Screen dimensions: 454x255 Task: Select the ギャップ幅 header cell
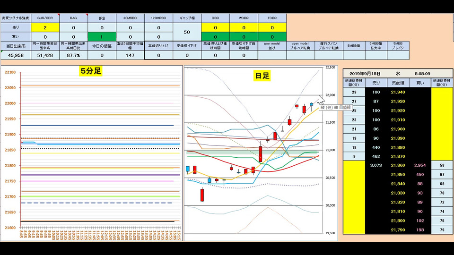(187, 18)
